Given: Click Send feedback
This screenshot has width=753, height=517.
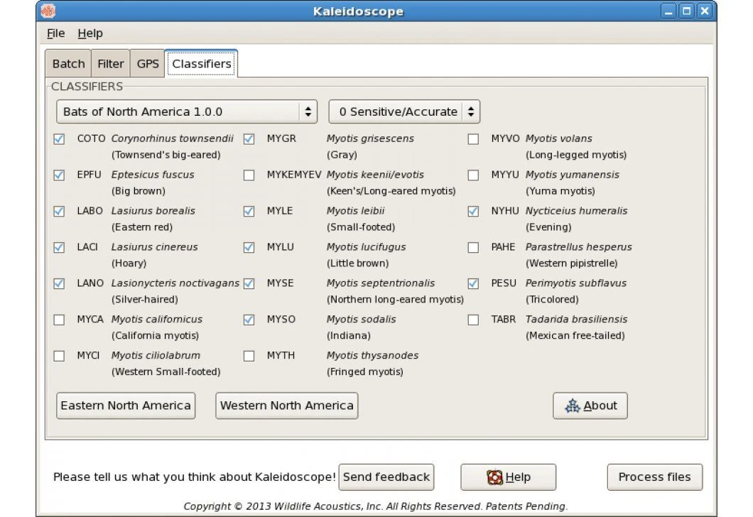Looking at the screenshot, I should [386, 477].
